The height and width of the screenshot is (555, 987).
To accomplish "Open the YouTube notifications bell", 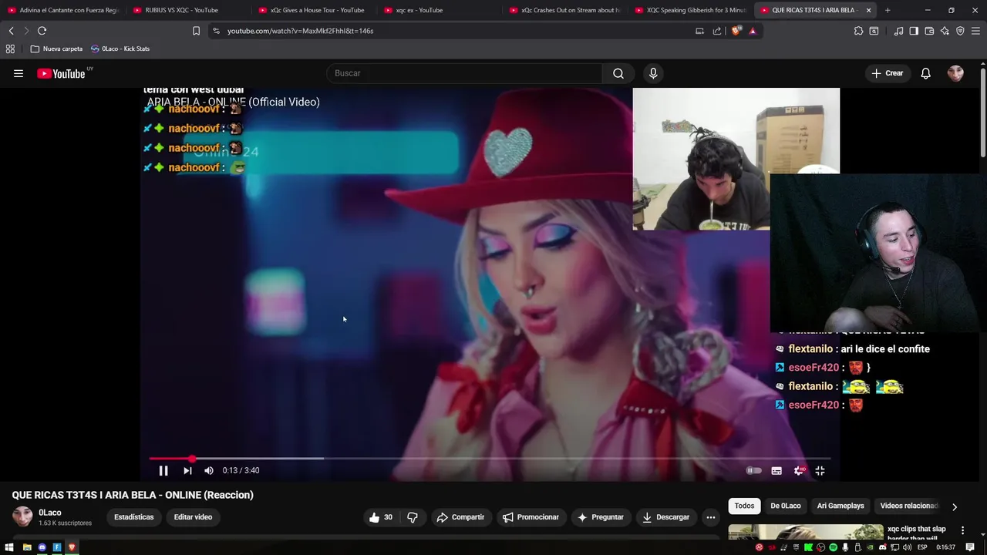I will pyautogui.click(x=925, y=73).
